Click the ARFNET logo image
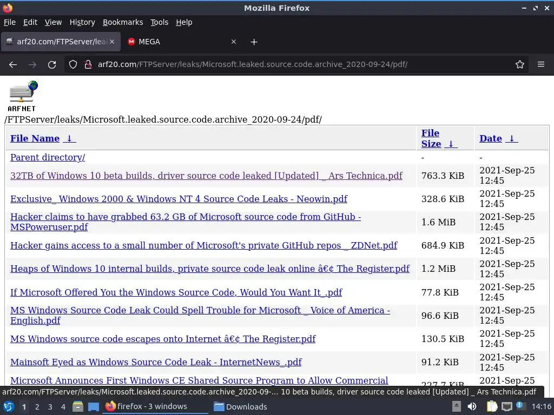This screenshot has width=554, height=415. tap(23, 96)
